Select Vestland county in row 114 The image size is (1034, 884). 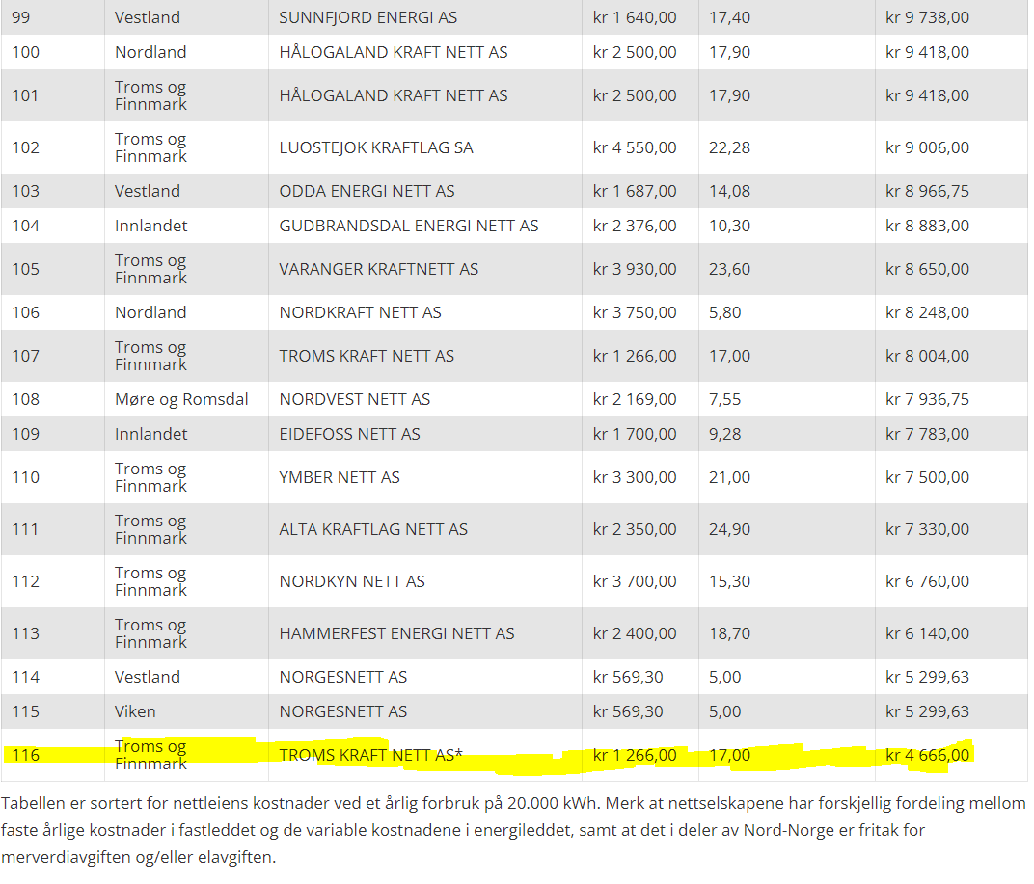[x=147, y=677]
